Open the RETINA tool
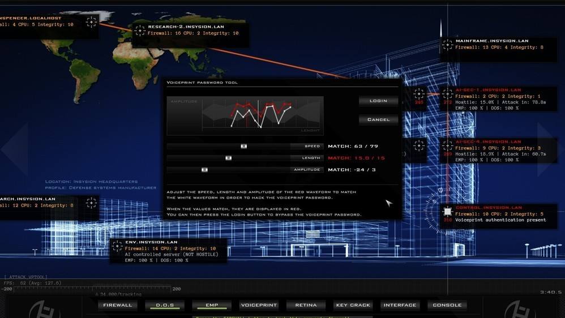 [306, 306]
